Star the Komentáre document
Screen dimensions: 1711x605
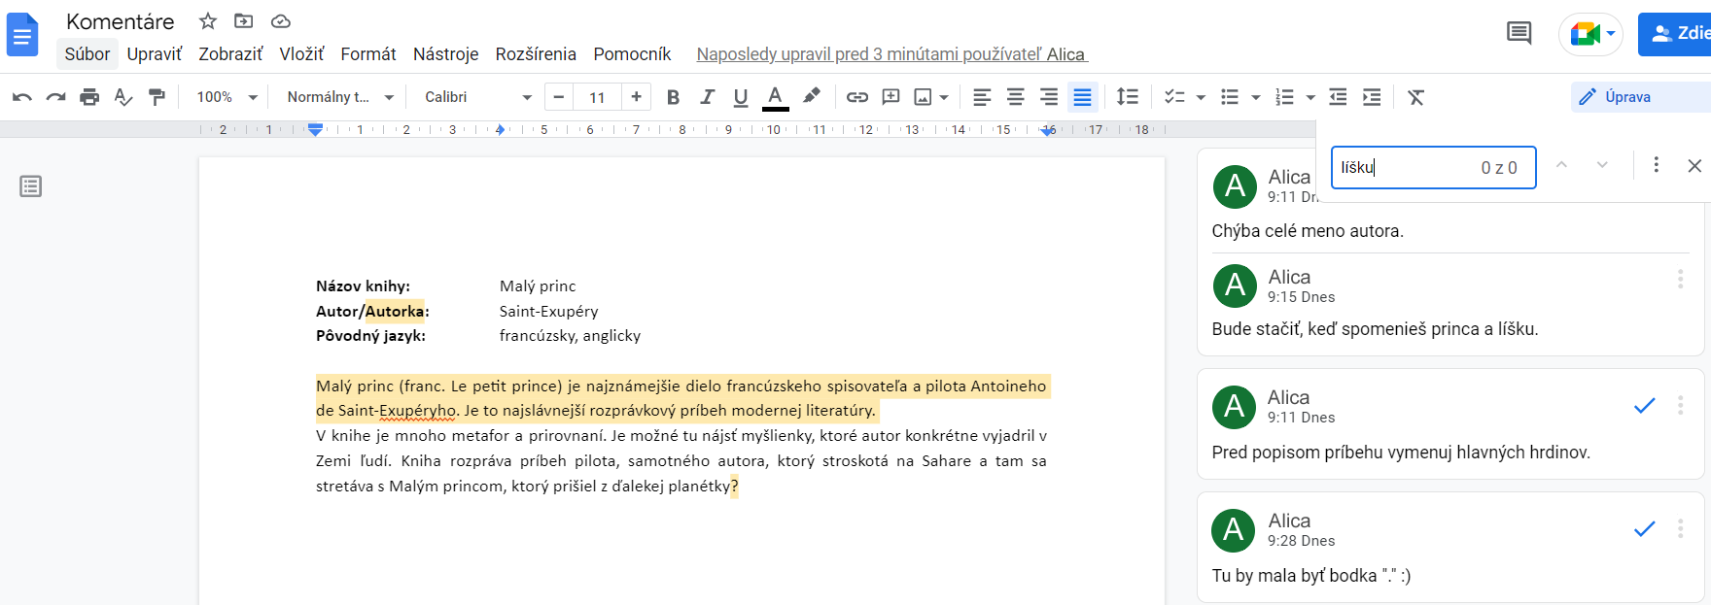[207, 21]
